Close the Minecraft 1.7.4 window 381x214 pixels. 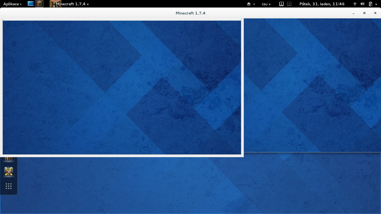click(x=375, y=13)
